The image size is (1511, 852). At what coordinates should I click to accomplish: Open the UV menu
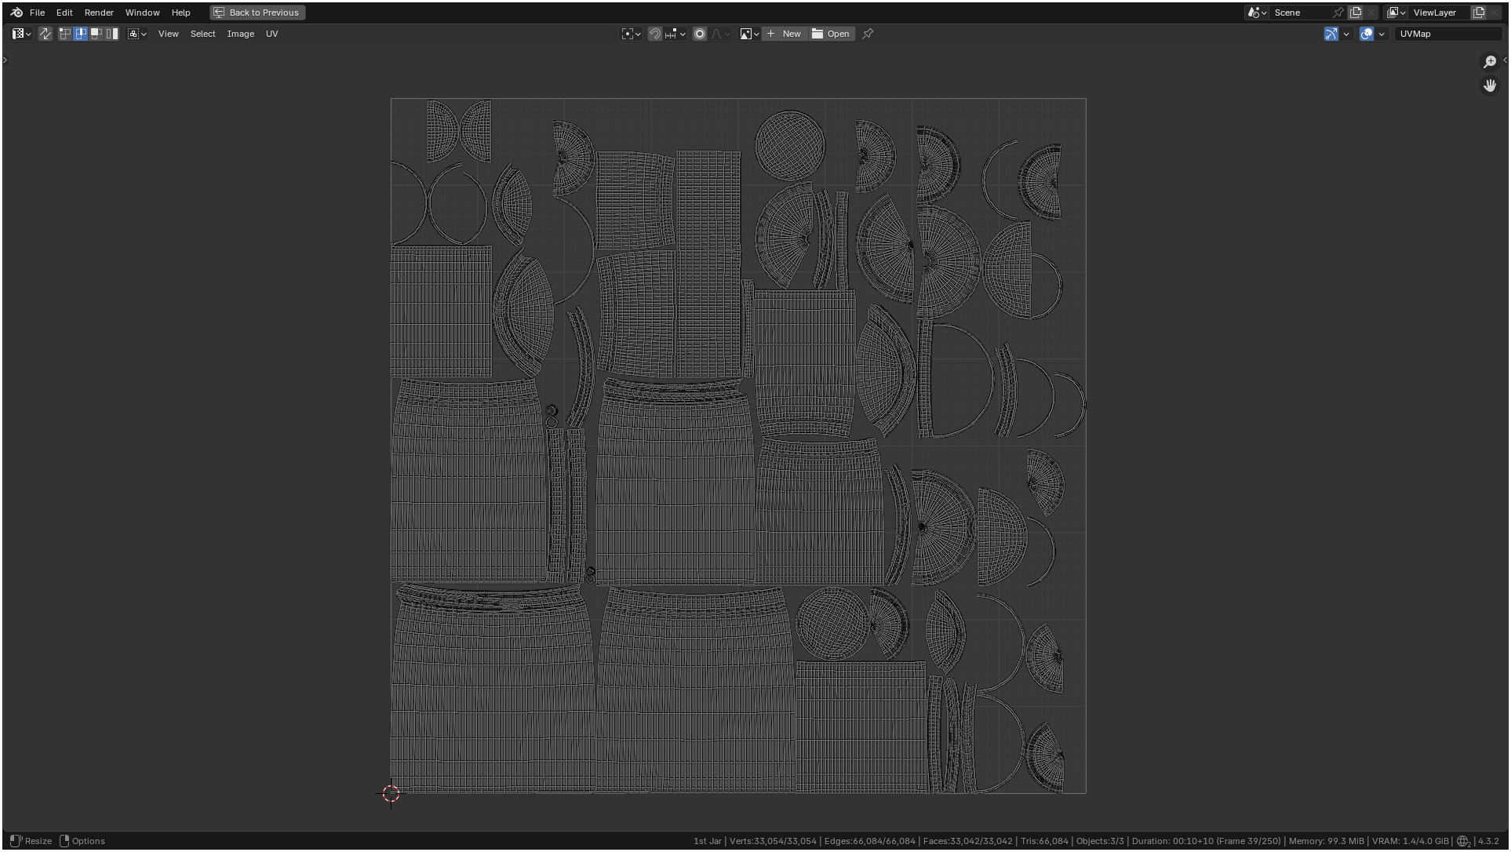pos(271,34)
